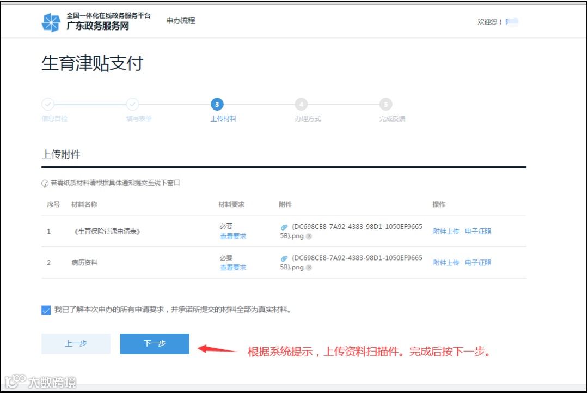The image size is (588, 393).
Task: Click the step 3 上传材料 circle icon
Action: tap(217, 104)
